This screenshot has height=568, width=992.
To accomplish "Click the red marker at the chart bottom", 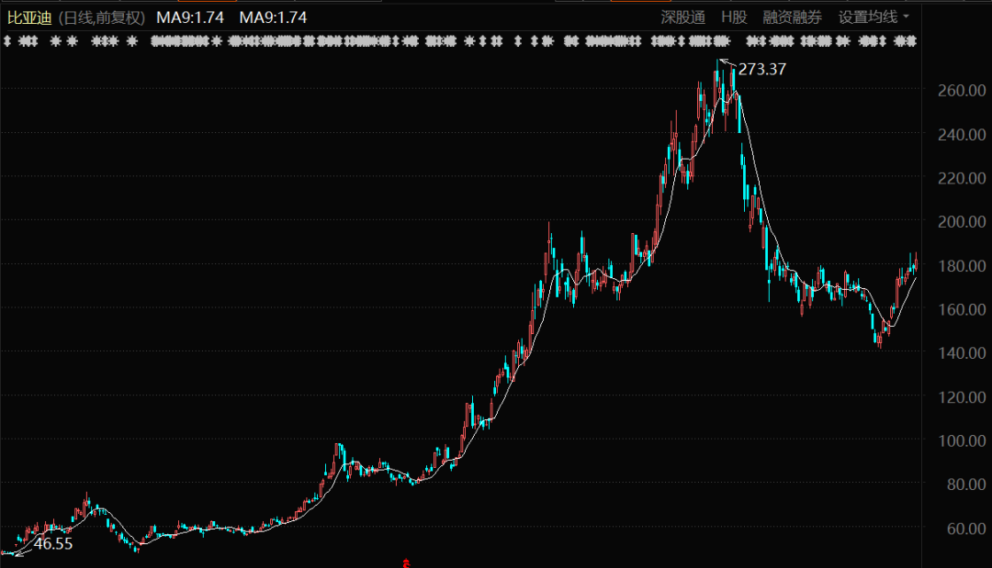I will (405, 562).
